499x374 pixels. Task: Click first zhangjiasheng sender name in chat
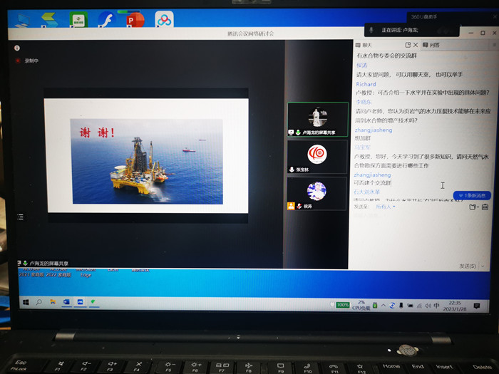374,130
